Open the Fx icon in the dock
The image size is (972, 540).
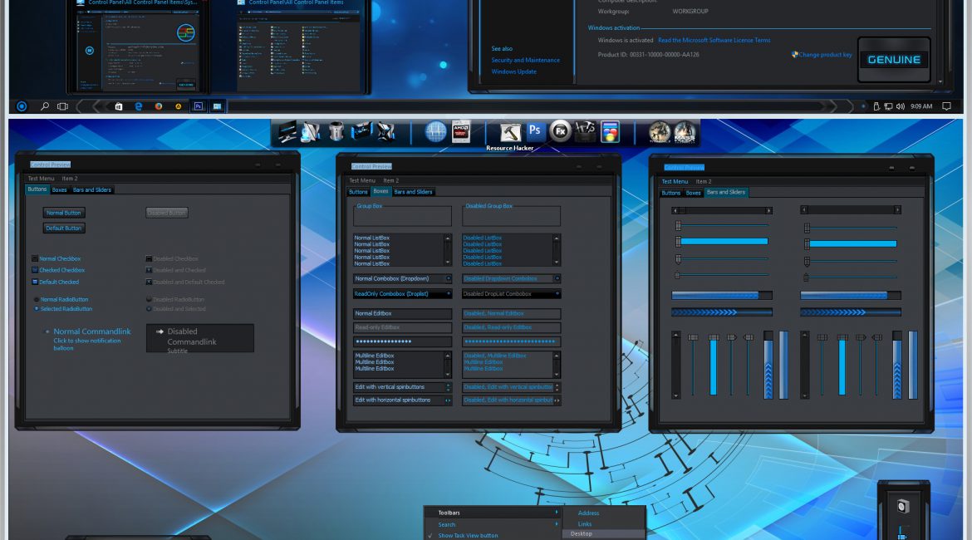coord(560,131)
